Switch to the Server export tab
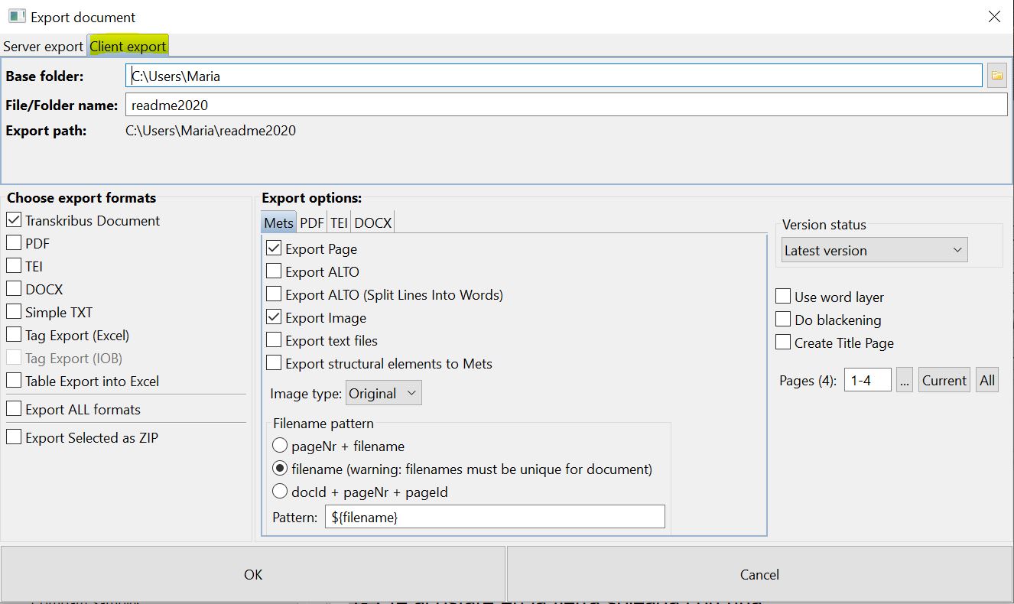Image resolution: width=1014 pixels, height=604 pixels. coord(43,46)
